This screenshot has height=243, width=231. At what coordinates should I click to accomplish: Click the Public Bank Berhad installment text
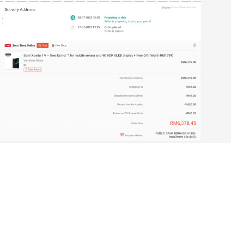[176, 135]
